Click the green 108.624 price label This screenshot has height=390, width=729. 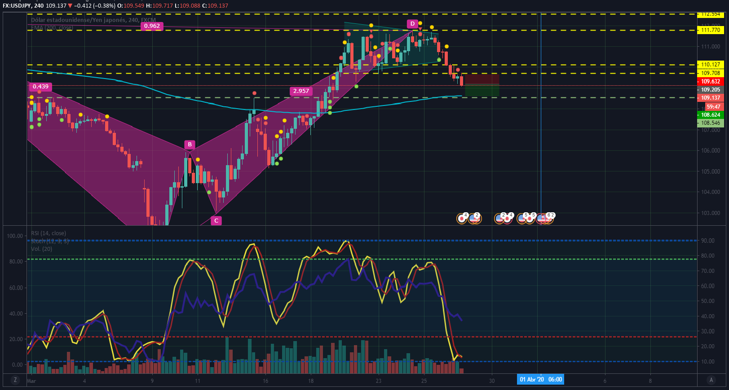pyautogui.click(x=710, y=115)
